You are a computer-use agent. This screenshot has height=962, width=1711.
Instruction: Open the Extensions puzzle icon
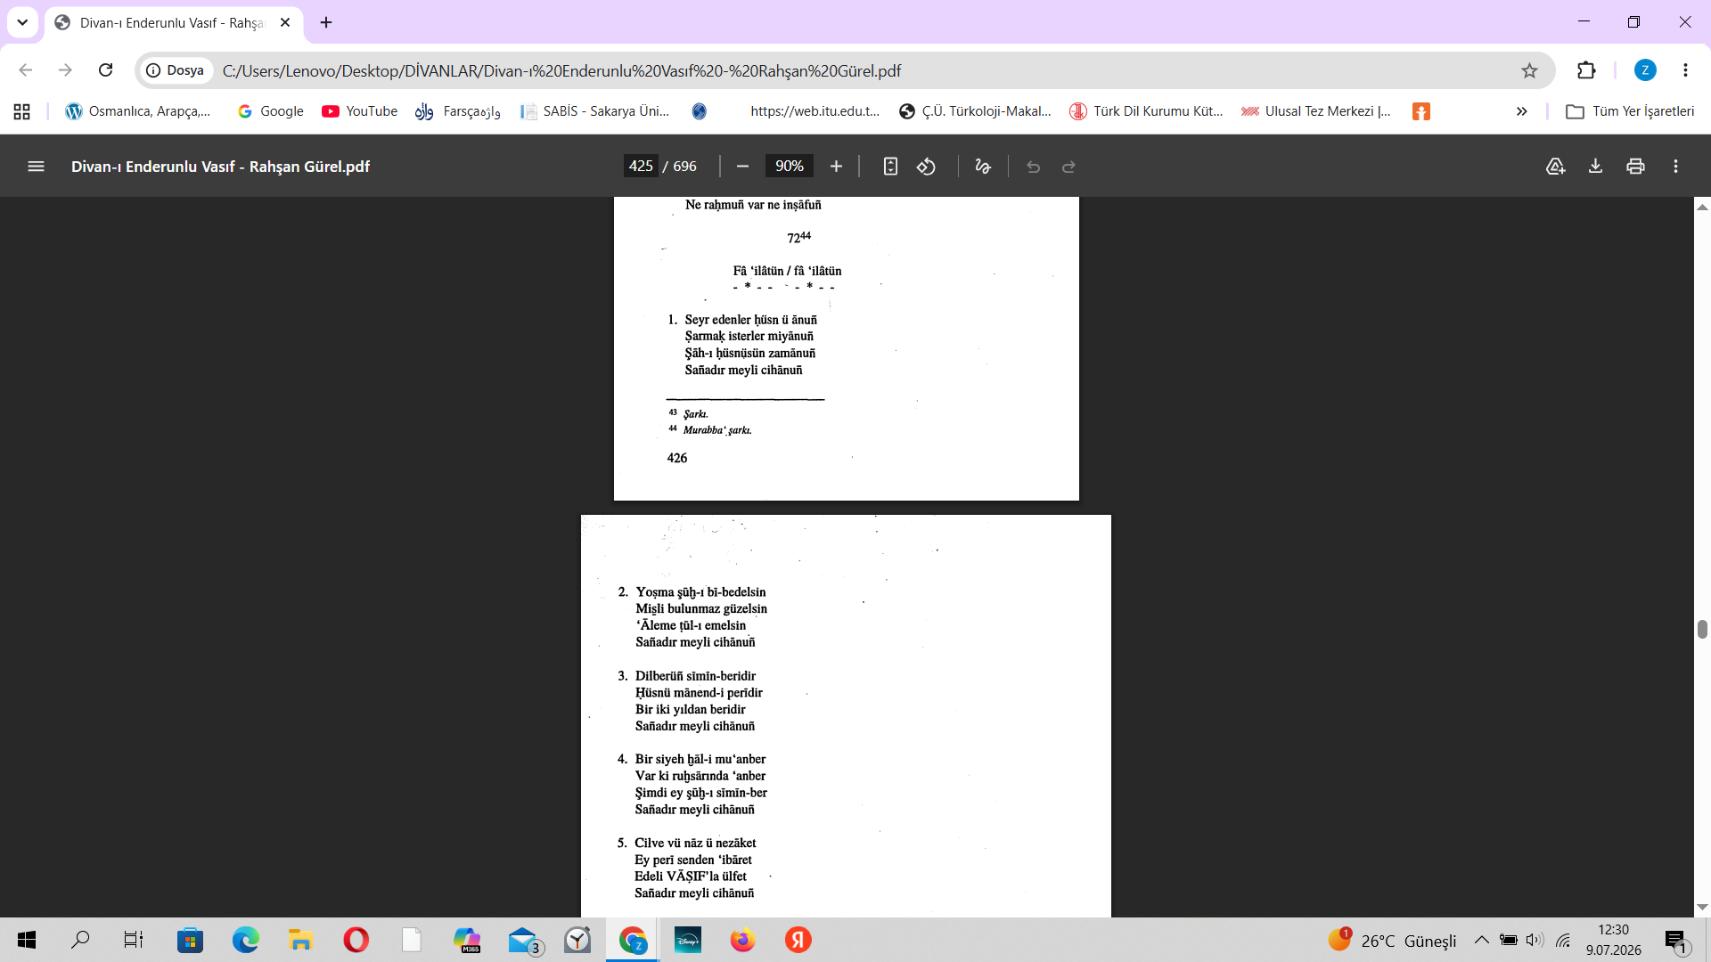pyautogui.click(x=1586, y=70)
